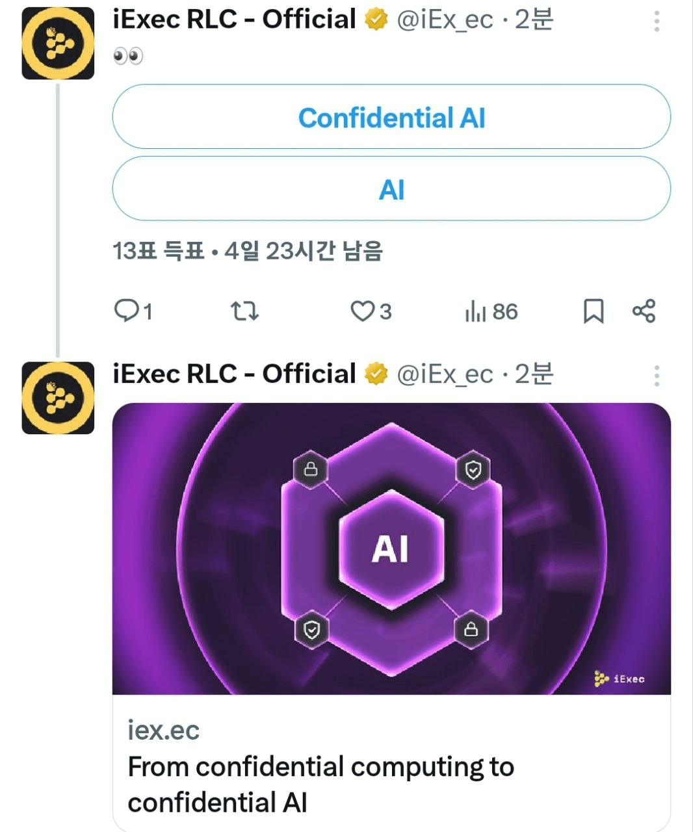The width and height of the screenshot is (693, 832).
Task: Open iExec avatar on second tweet
Action: 58,398
